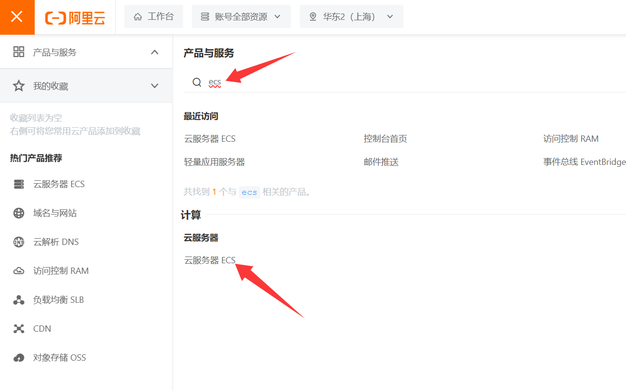The height and width of the screenshot is (391, 626).
Task: Click the Alibaba Cloud logo
Action: pos(75,17)
